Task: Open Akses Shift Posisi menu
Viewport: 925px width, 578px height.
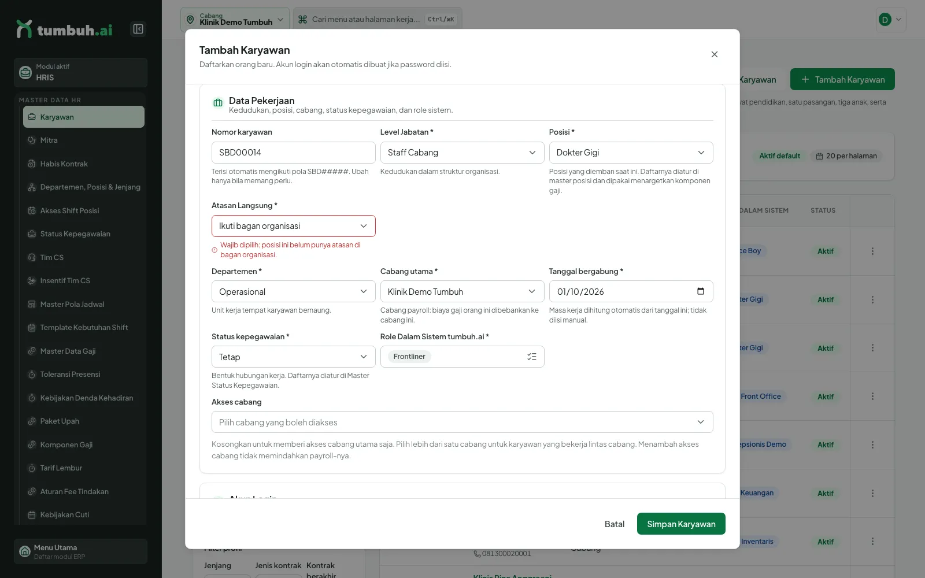Action: (x=84, y=210)
